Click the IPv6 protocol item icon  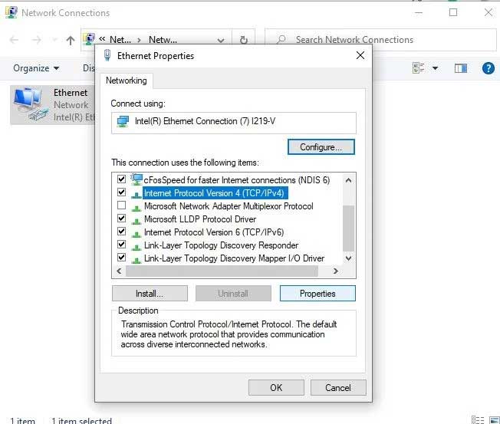point(137,234)
